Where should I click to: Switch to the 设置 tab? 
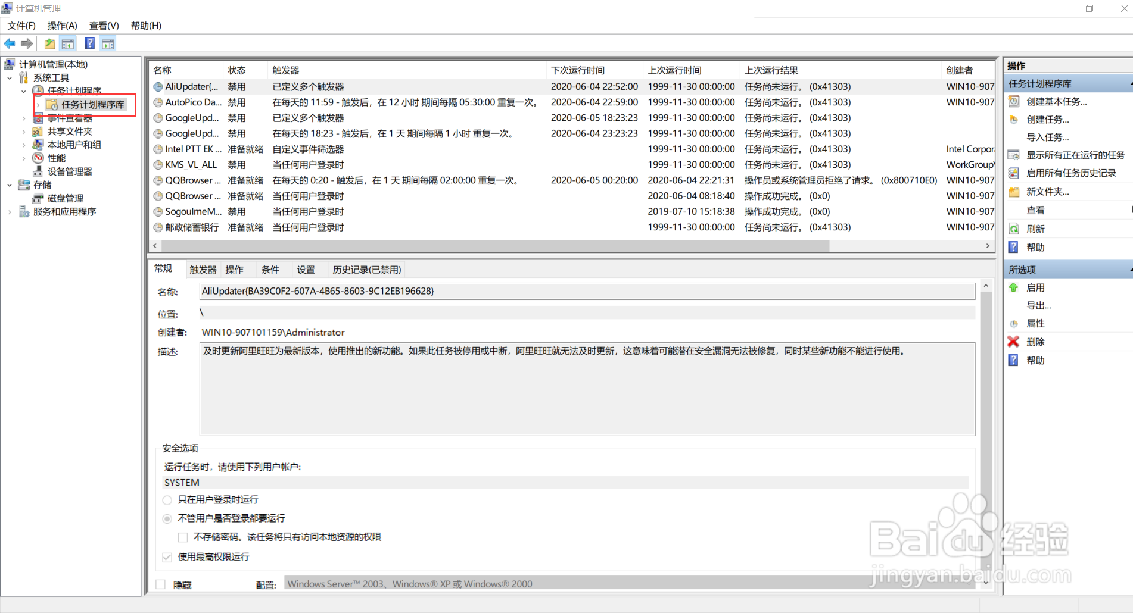click(x=306, y=270)
